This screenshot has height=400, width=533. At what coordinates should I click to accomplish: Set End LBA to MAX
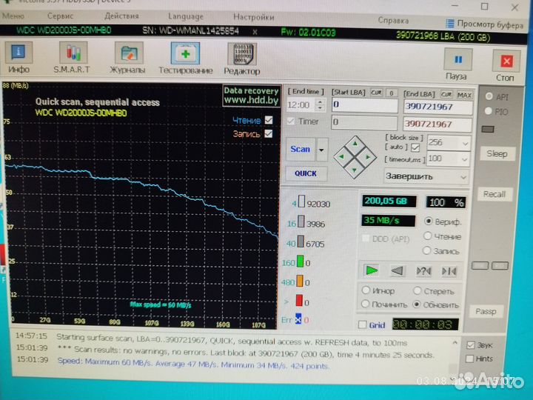[x=464, y=95]
